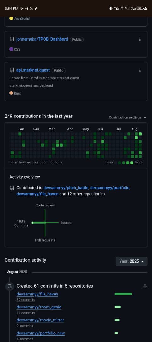Tap the X notification icon in status bar
The image size is (152, 342).
pos(31,9)
